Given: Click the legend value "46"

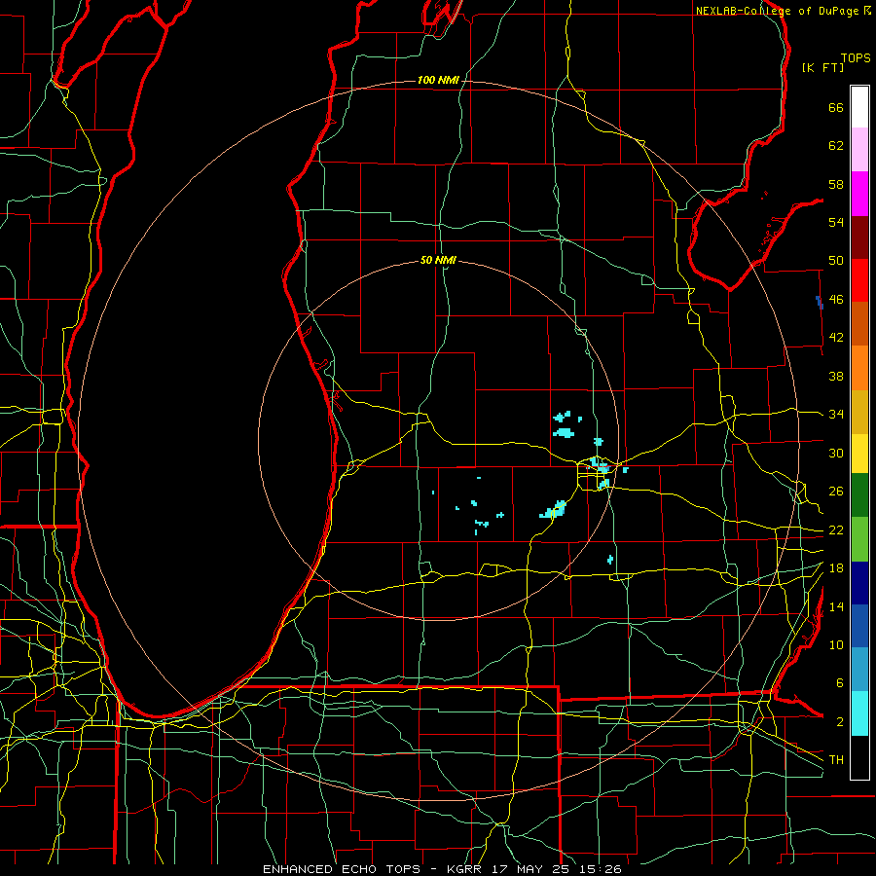Looking at the screenshot, I should tap(836, 300).
